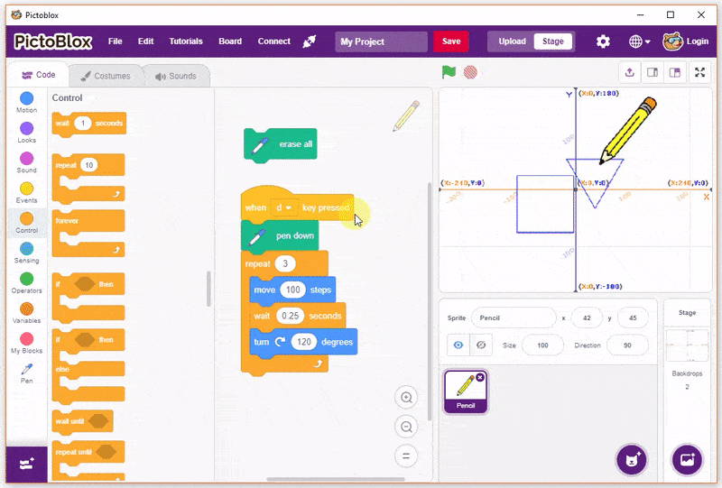Select the Control block category
Image resolution: width=722 pixels, height=488 pixels.
point(27,223)
